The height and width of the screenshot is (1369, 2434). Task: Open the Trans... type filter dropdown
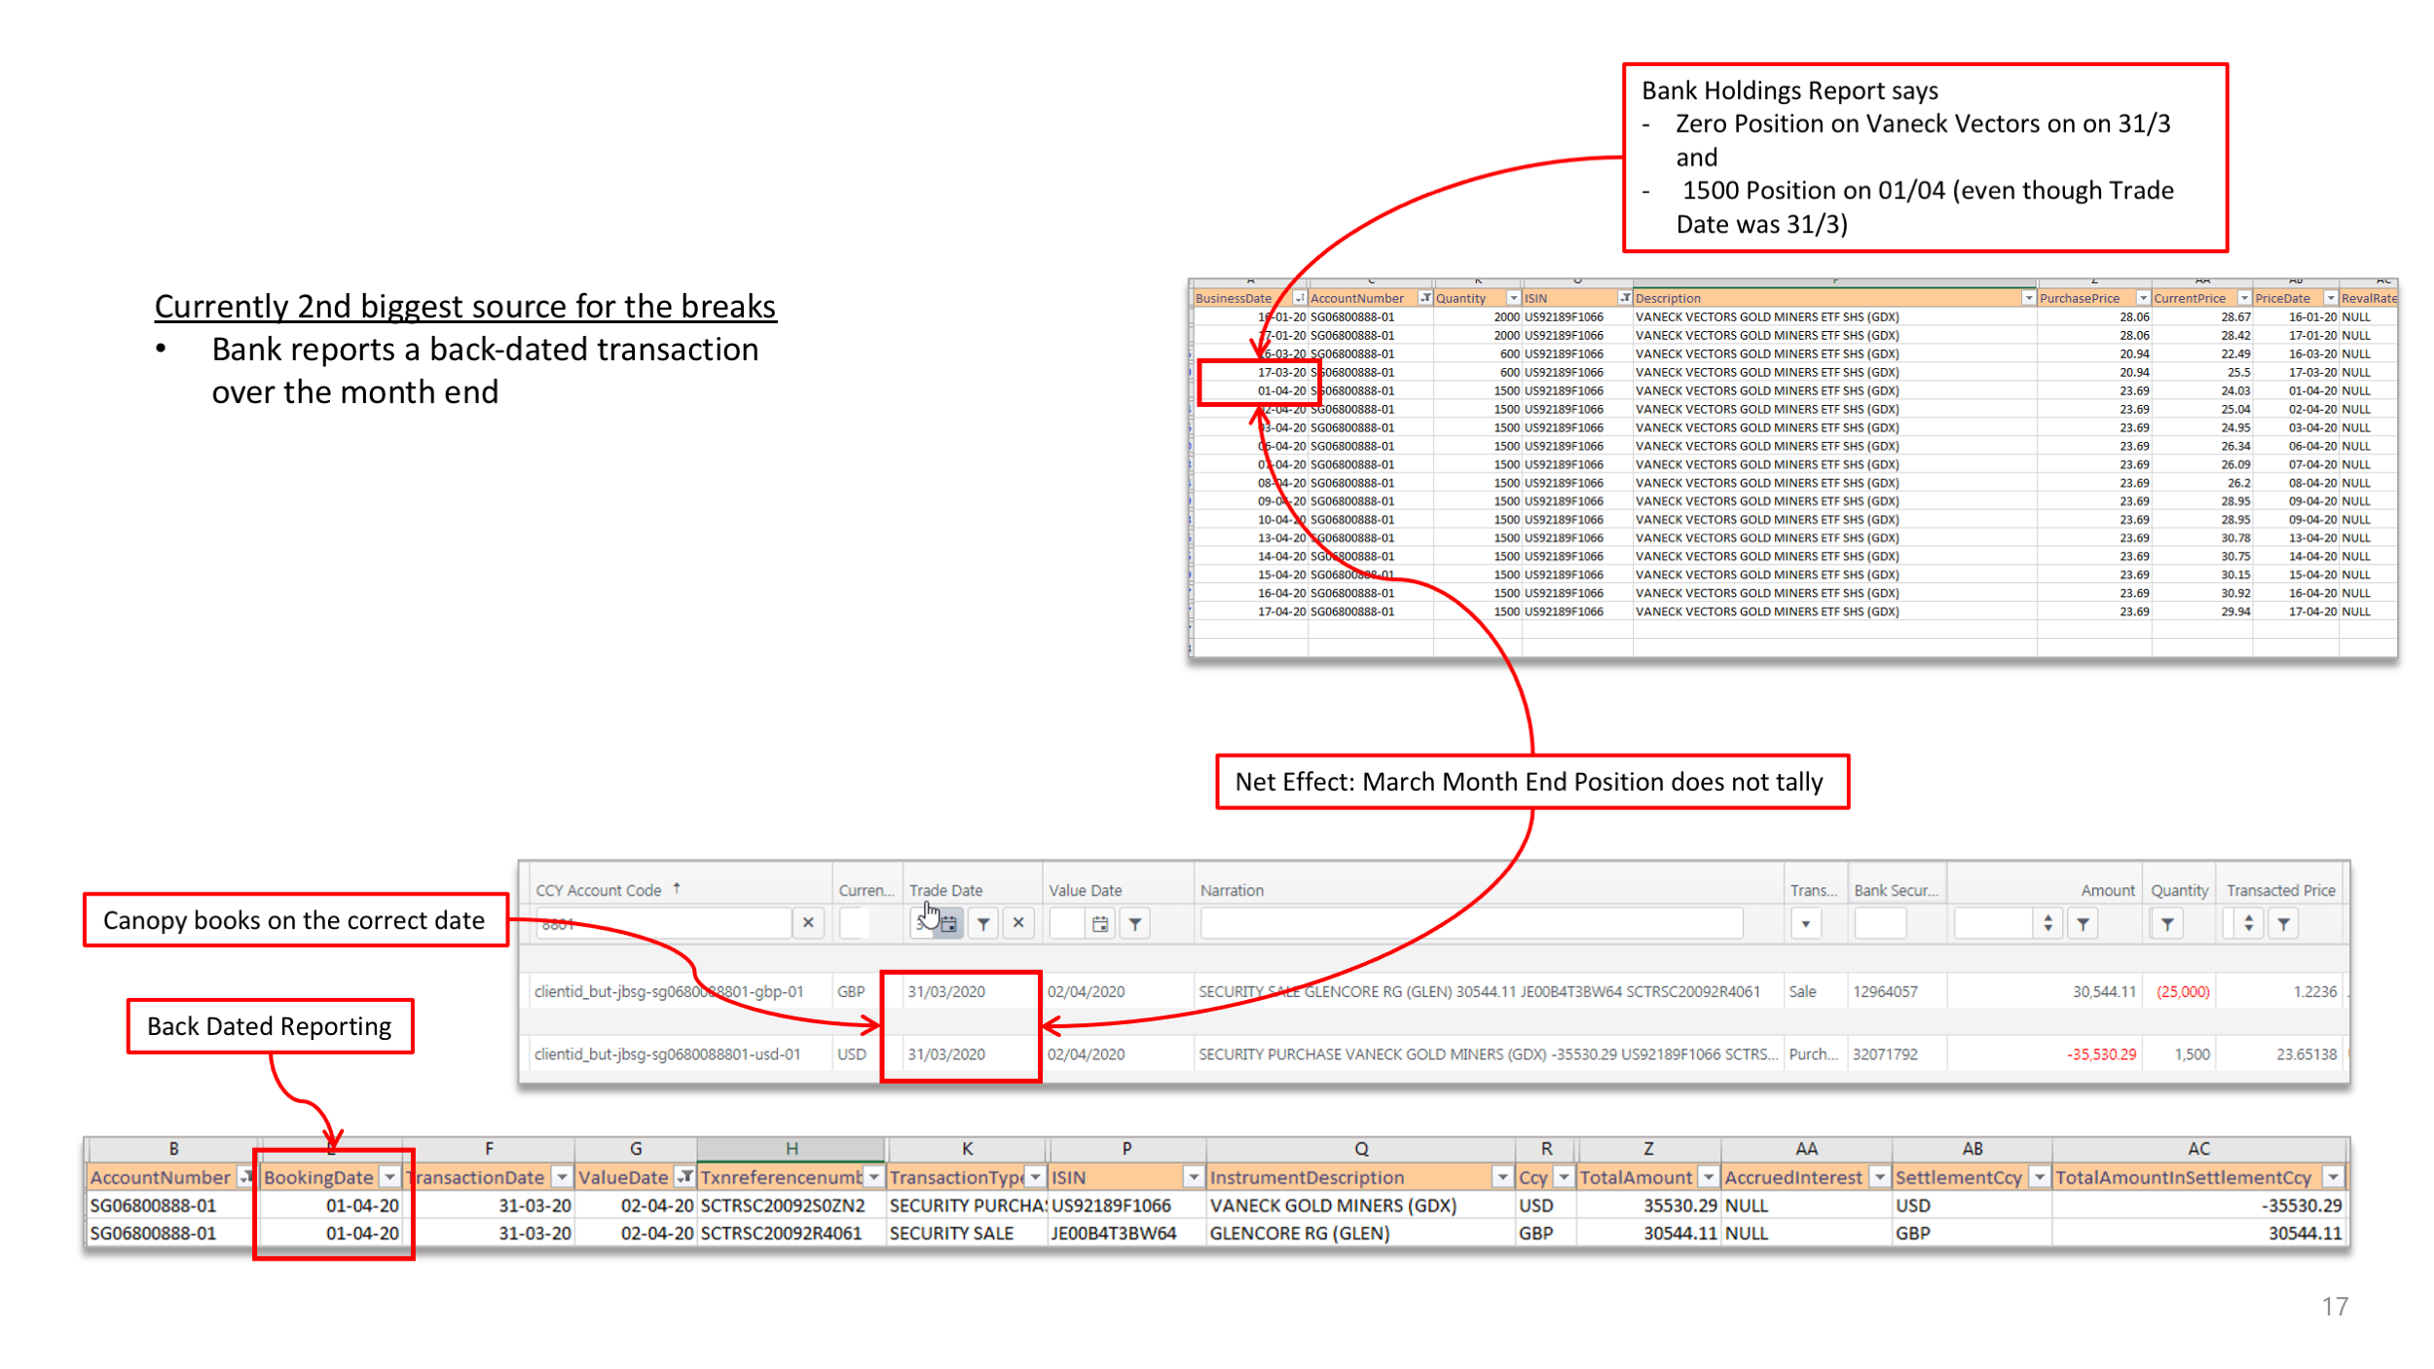[x=1806, y=923]
